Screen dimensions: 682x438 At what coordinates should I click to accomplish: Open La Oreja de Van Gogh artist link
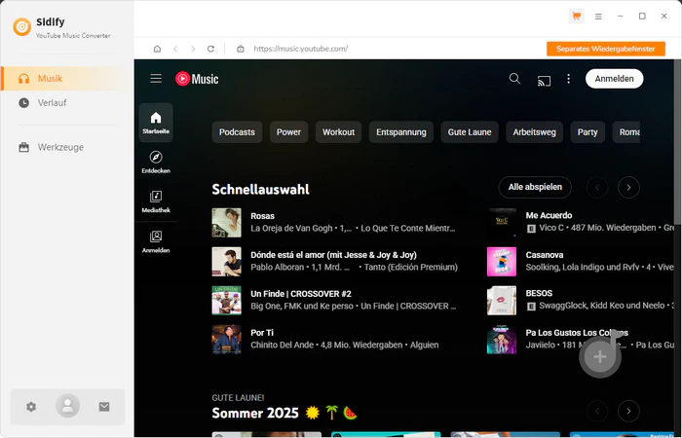[x=291, y=228]
